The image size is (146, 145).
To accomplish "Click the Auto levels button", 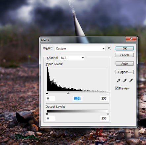I will click(125, 64).
